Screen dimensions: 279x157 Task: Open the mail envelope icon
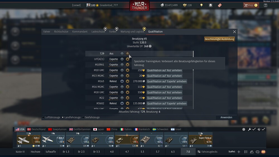pyautogui.click(x=263, y=152)
